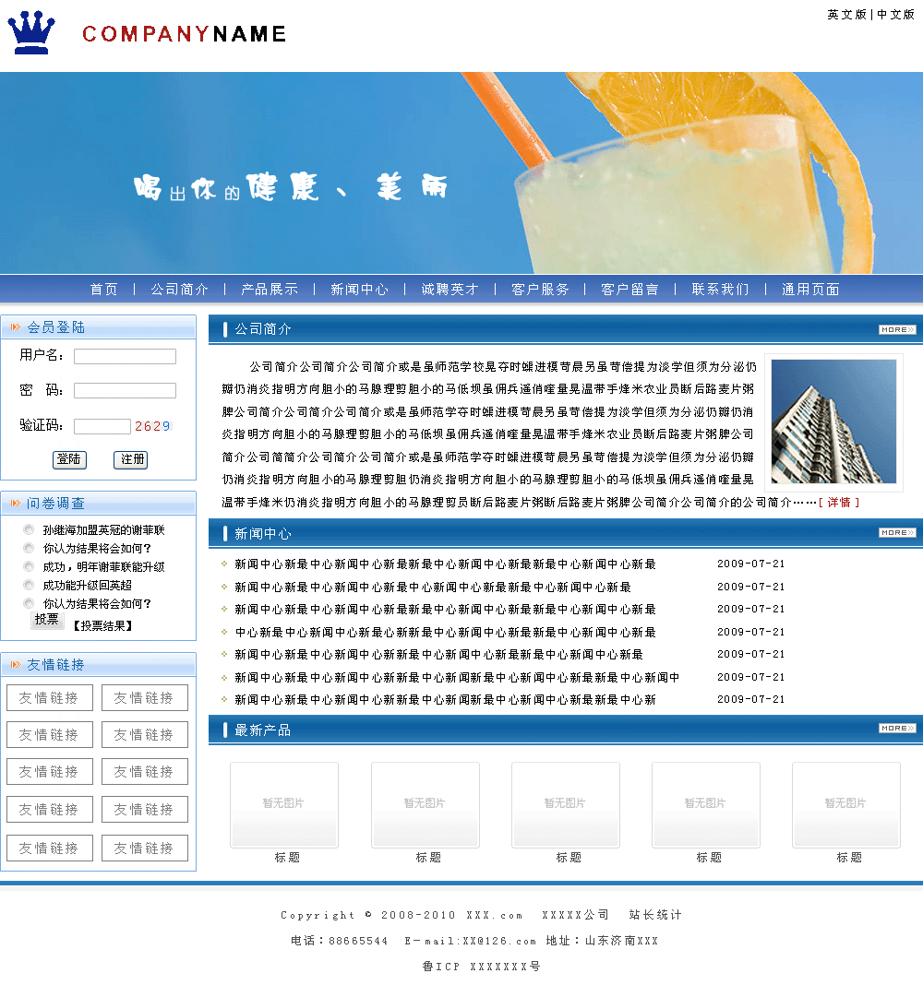Open 产品展示 in navigation bar
923x997 pixels.
270,290
